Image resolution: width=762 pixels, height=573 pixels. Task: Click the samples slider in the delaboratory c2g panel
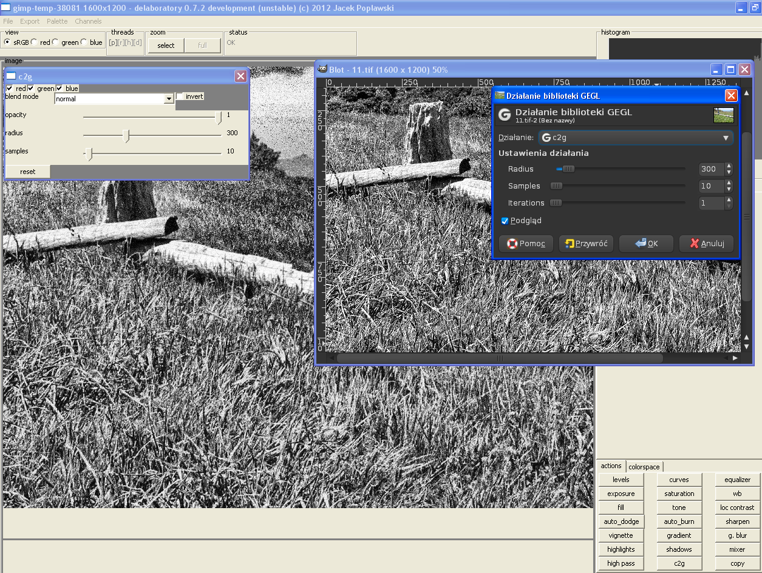coord(152,154)
